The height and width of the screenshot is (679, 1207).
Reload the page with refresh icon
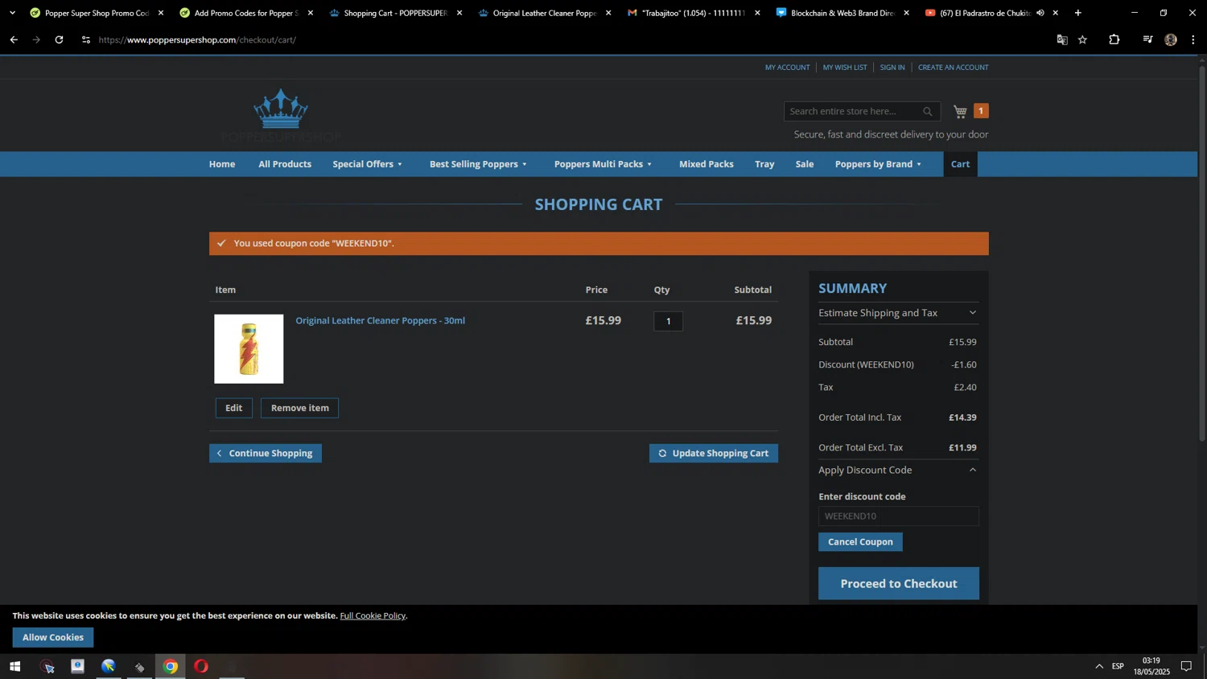pyautogui.click(x=59, y=39)
